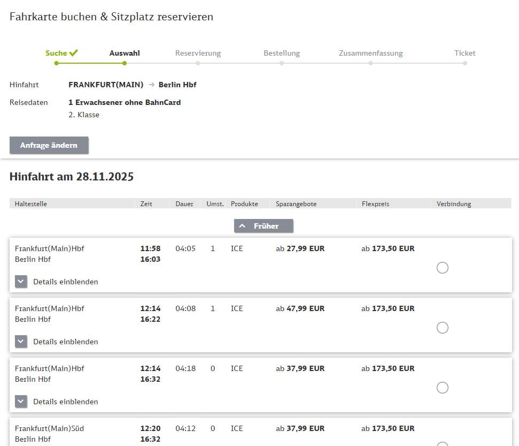Click the progress dot under Bestellung

282,63
